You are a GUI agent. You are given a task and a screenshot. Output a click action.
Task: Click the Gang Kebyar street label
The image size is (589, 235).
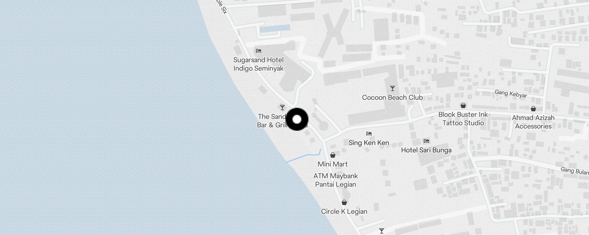pos(511,94)
